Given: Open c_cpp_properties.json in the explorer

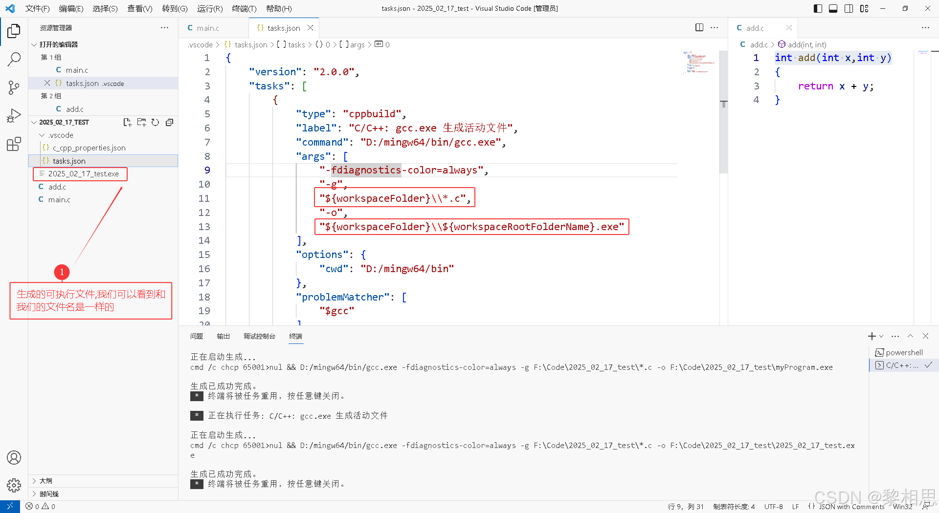Looking at the screenshot, I should [x=103, y=148].
